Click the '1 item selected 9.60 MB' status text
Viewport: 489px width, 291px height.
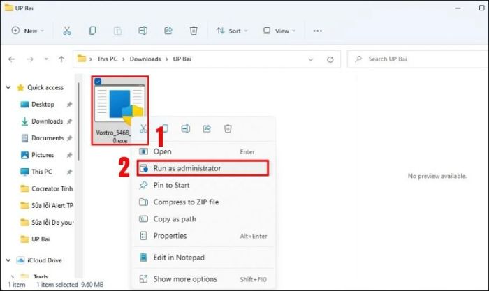(70, 285)
